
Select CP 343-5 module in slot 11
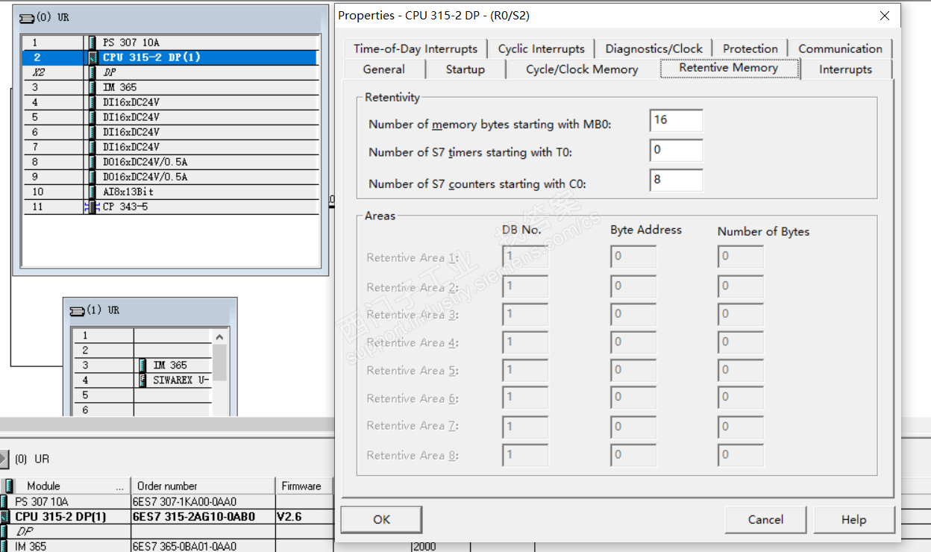172,207
